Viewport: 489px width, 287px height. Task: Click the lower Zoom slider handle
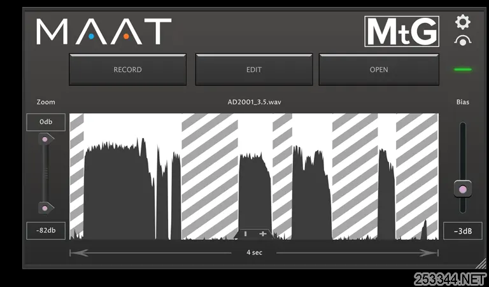pyautogui.click(x=46, y=208)
